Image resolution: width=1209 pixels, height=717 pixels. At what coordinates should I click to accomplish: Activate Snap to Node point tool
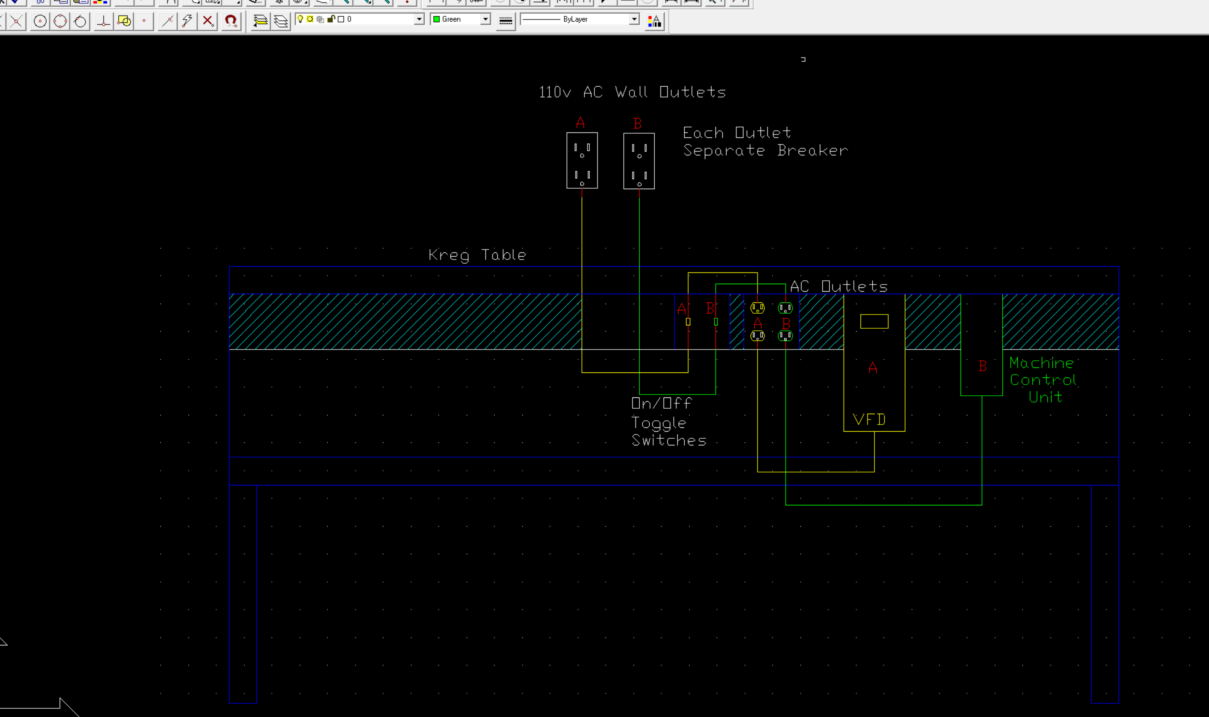pyautogui.click(x=144, y=21)
